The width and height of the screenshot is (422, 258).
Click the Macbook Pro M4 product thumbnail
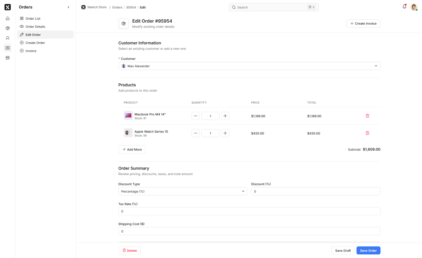(128, 116)
